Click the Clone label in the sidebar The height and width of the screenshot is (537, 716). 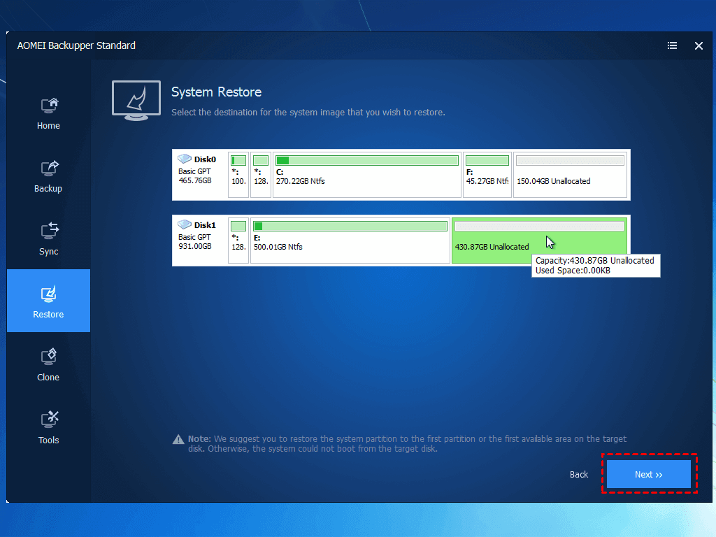click(48, 377)
